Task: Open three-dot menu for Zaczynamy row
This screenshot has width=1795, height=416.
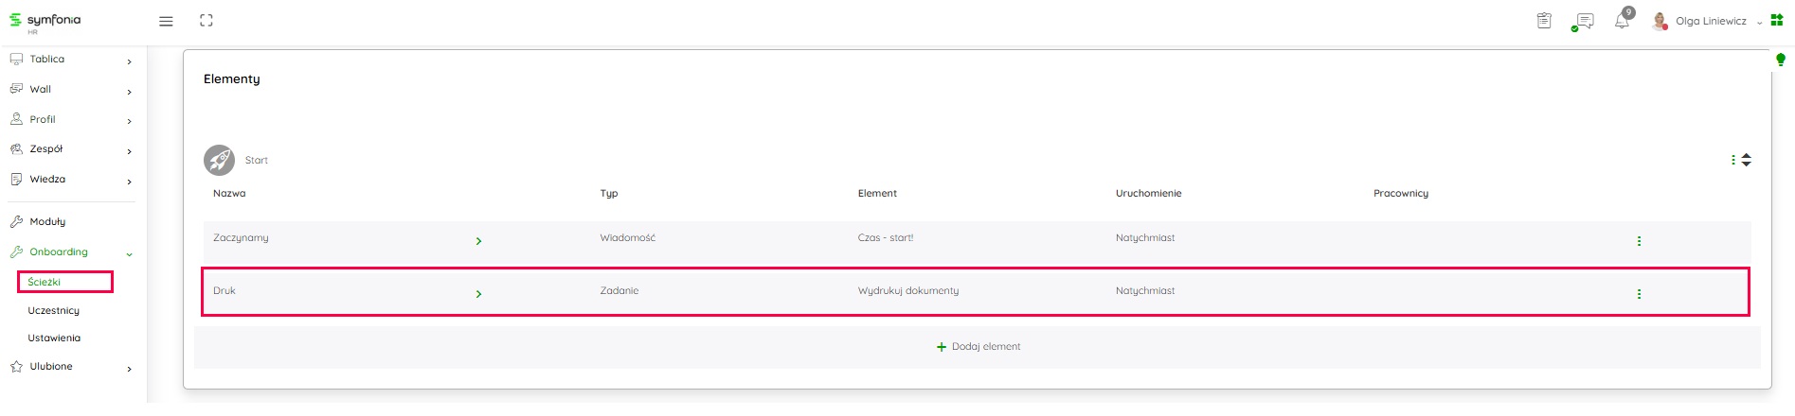Action: [x=1639, y=241]
